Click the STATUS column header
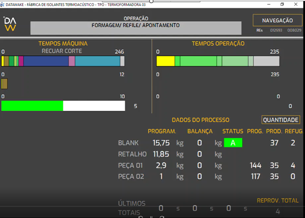The image size is (305, 218). point(233,131)
